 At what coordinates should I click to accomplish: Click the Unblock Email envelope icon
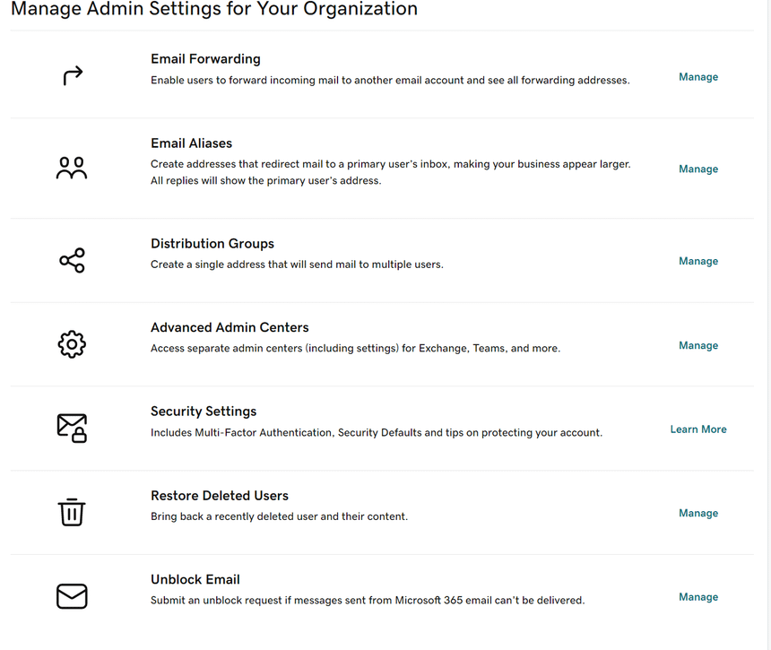click(x=72, y=596)
